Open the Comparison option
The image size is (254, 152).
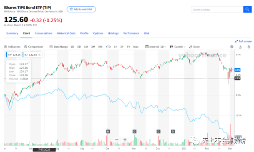(x=33, y=47)
